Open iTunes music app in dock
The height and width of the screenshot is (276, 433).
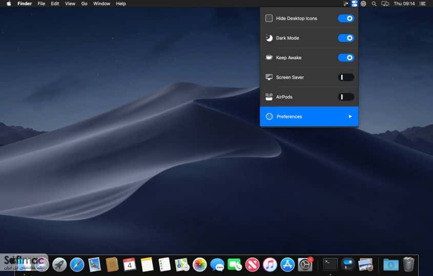click(x=270, y=265)
